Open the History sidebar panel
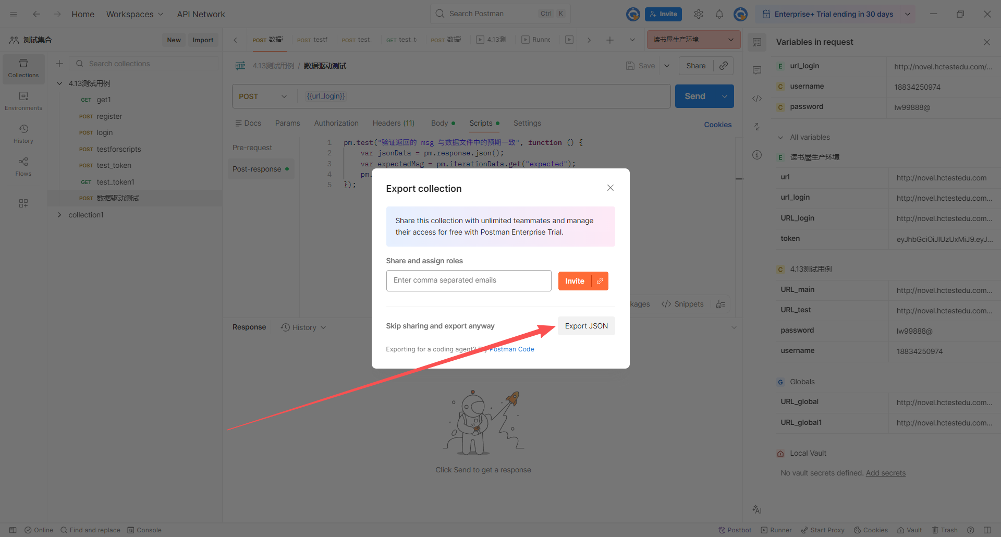The width and height of the screenshot is (1001, 537). pyautogui.click(x=23, y=134)
